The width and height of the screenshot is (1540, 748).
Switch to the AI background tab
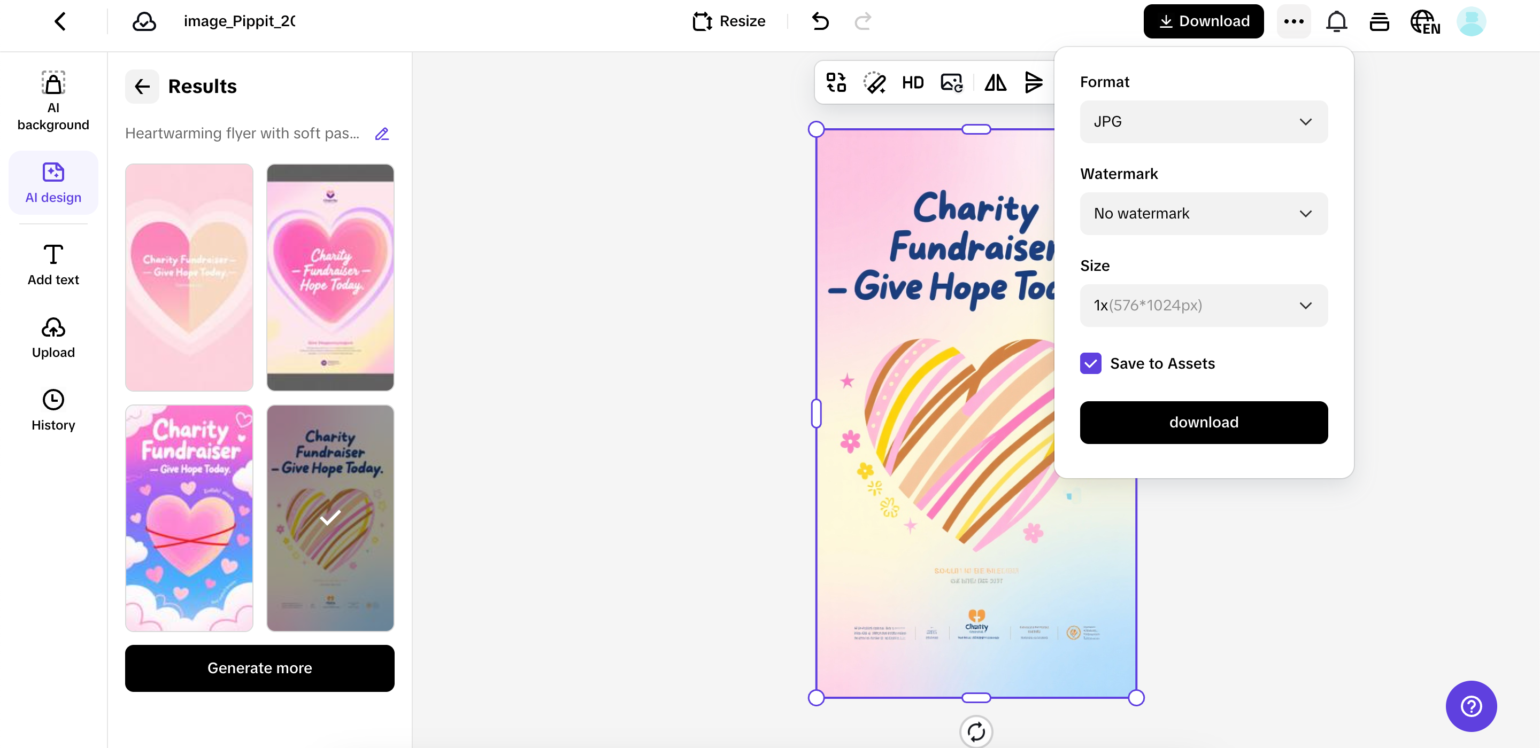[53, 100]
